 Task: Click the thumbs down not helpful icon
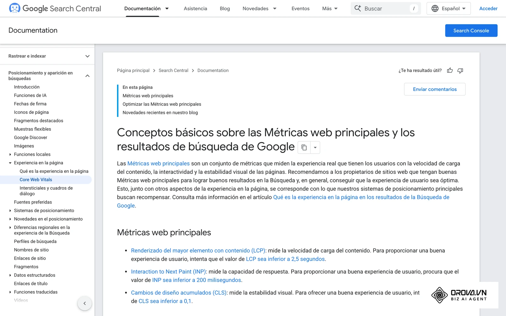(x=460, y=70)
